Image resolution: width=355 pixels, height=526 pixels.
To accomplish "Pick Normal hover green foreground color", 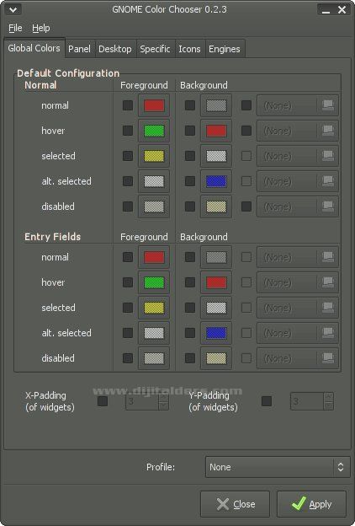I will pos(154,131).
